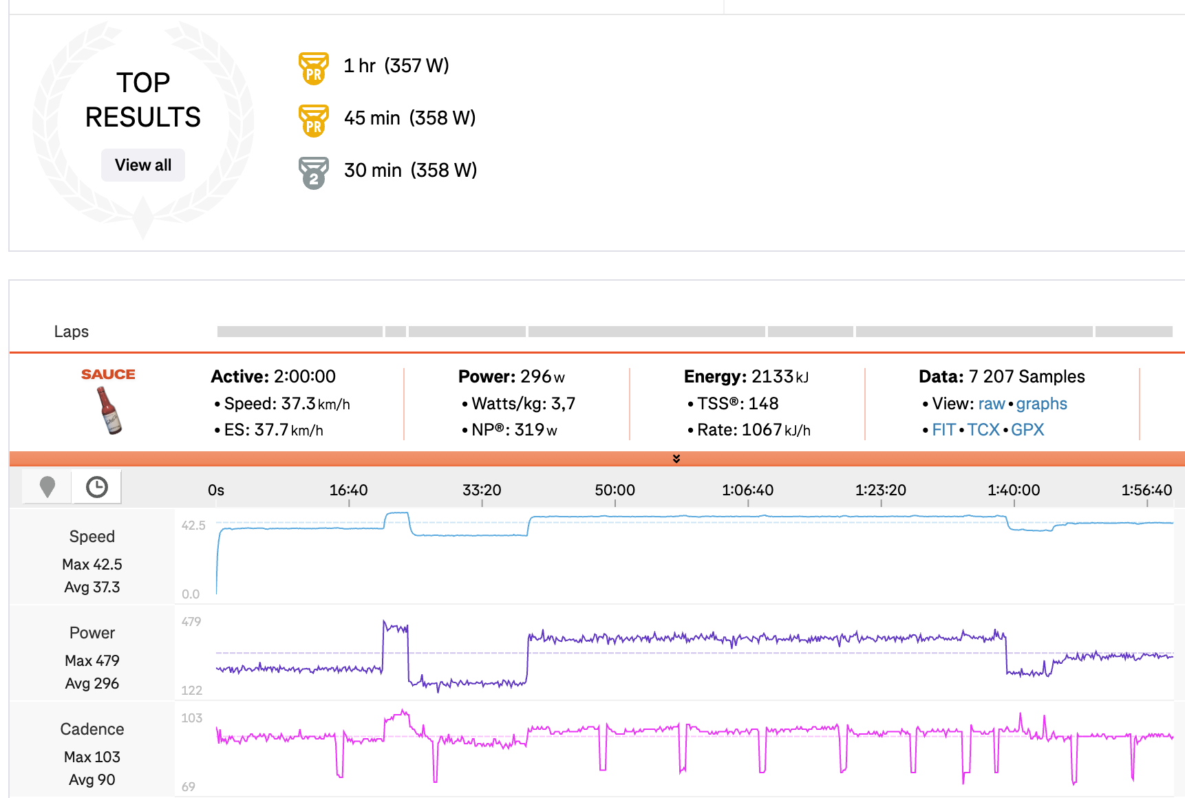Select the last lap bar in Laps row
This screenshot has width=1185, height=798.
point(1134,332)
